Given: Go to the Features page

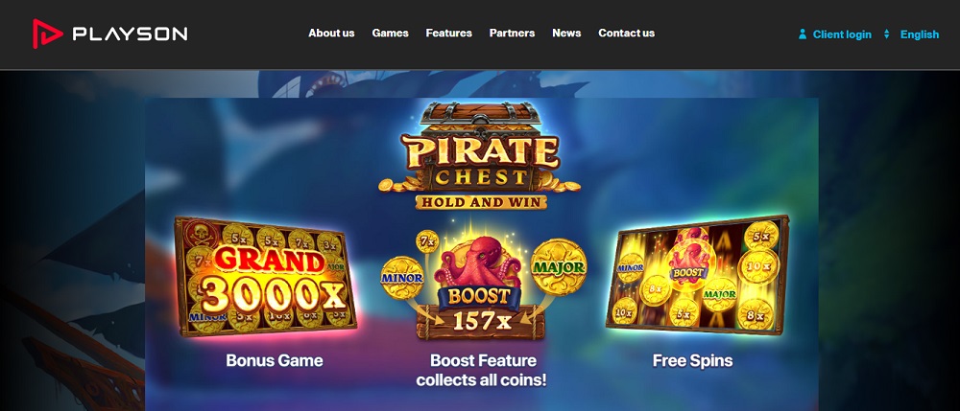Looking at the screenshot, I should tap(448, 33).
